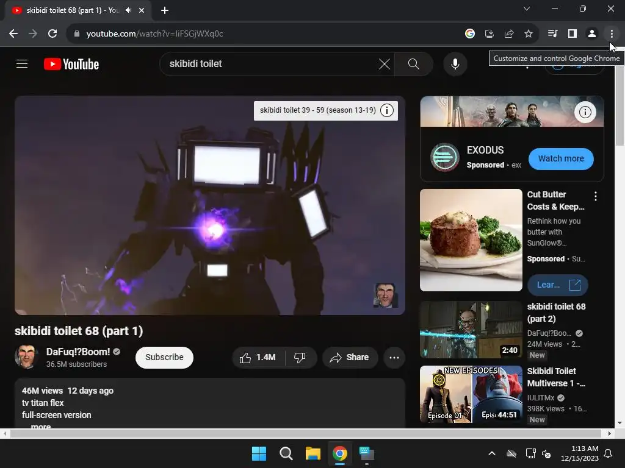
Task: Share this page from address bar
Action: click(x=508, y=34)
